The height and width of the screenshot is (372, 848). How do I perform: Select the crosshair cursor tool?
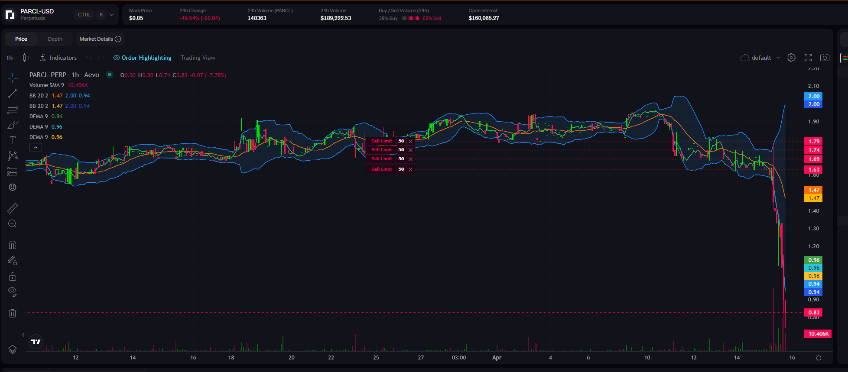[x=13, y=78]
